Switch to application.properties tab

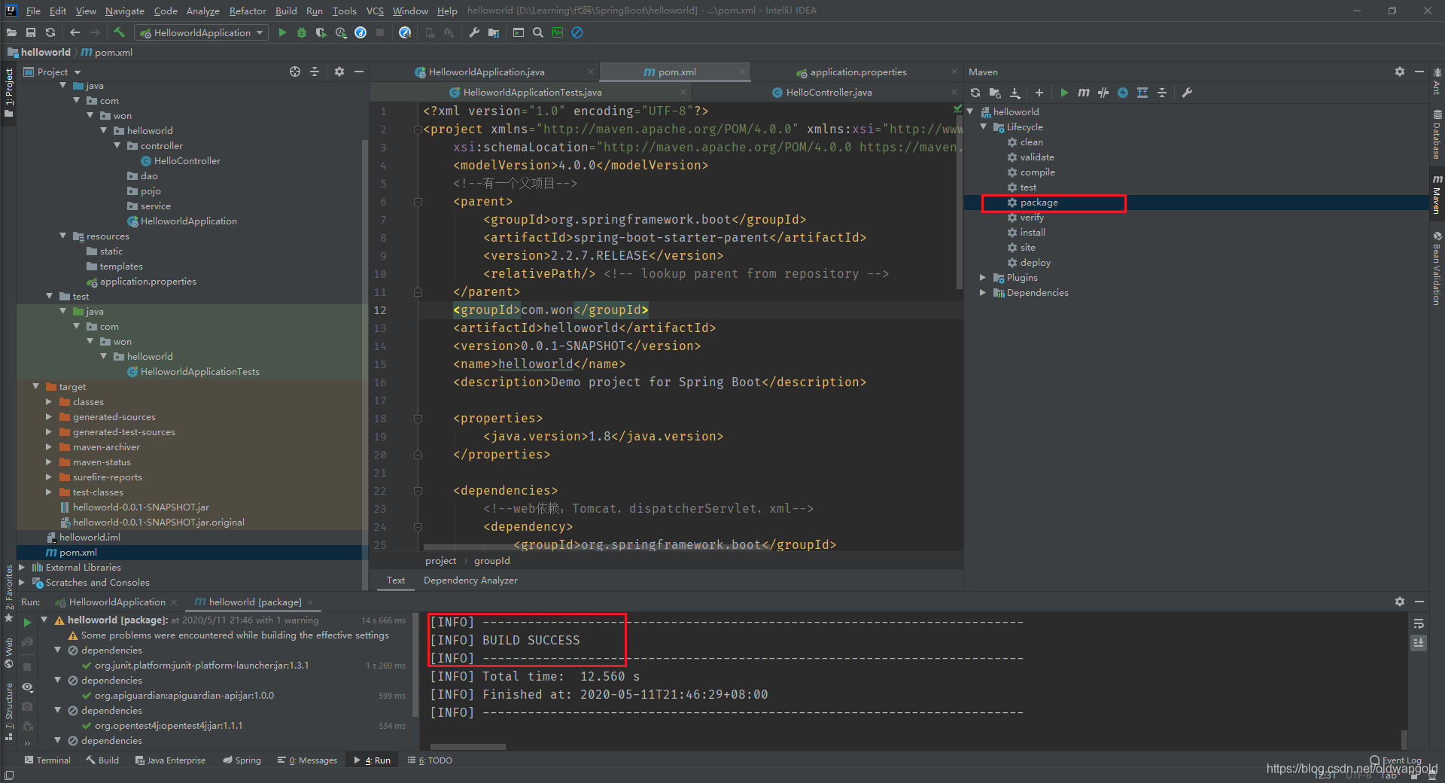pos(858,72)
